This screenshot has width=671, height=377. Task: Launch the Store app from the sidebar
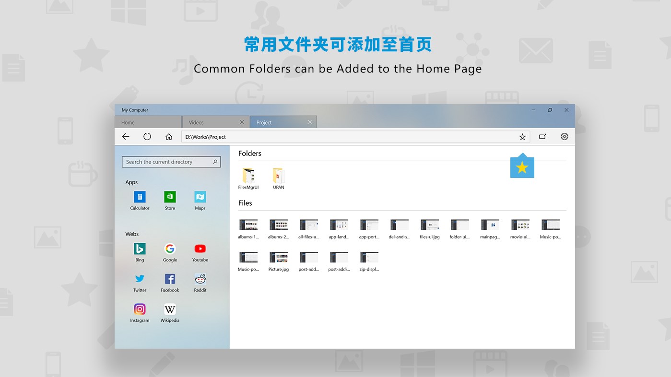tap(170, 197)
